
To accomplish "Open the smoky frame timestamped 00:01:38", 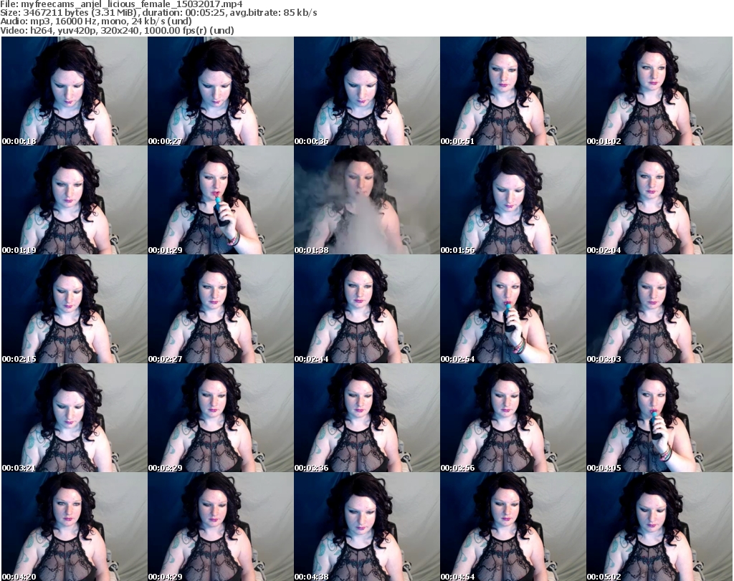I will click(366, 200).
